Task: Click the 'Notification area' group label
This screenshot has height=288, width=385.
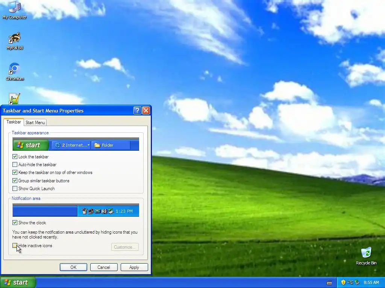Action: 26,198
